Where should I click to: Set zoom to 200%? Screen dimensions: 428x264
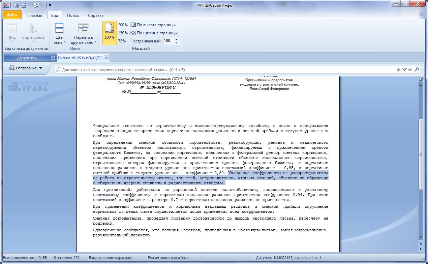(123, 25)
